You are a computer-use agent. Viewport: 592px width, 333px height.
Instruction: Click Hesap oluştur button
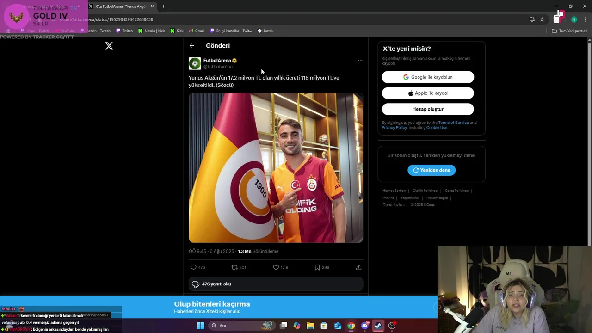tap(428, 109)
